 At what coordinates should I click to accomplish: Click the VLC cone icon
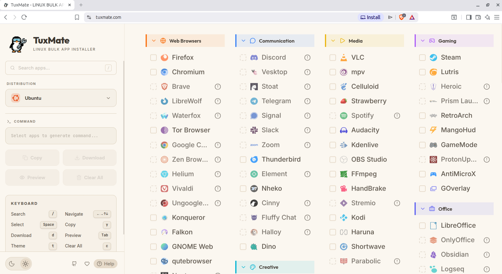[344, 58]
